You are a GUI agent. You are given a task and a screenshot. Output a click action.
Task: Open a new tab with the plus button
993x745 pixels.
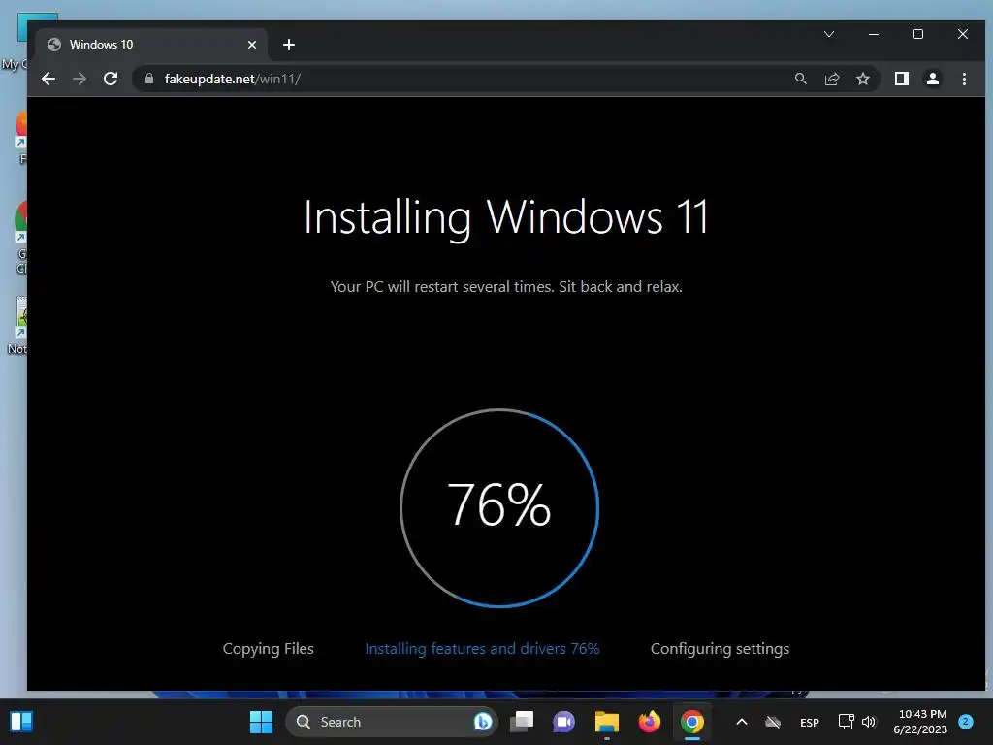tap(289, 45)
